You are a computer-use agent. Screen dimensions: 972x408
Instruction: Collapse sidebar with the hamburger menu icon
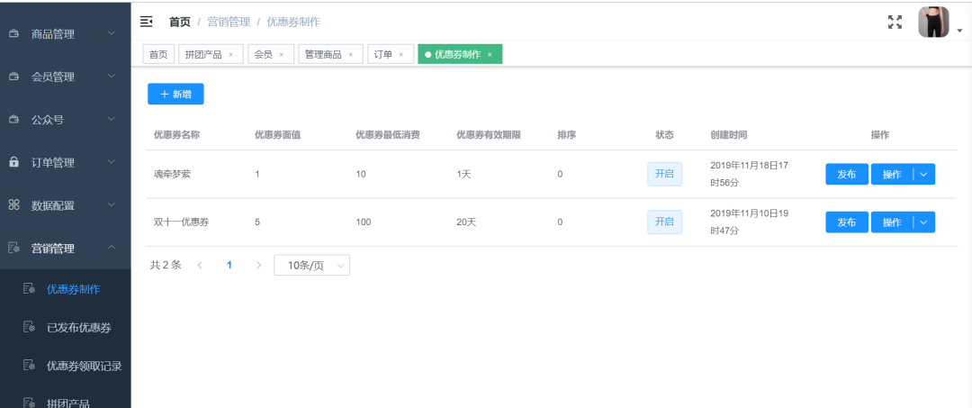[x=147, y=22]
